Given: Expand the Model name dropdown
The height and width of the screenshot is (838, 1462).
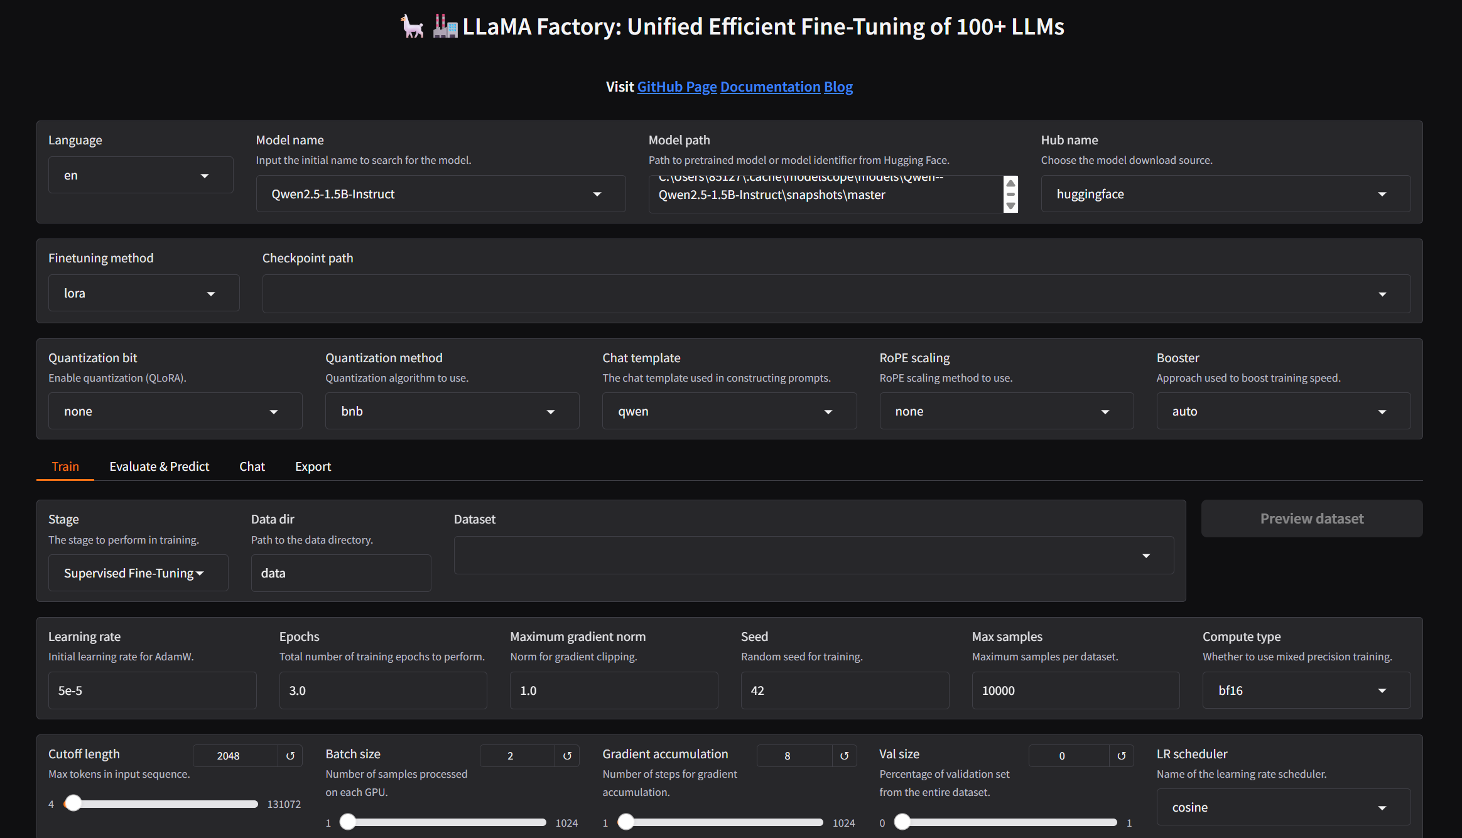Looking at the screenshot, I should click(440, 194).
